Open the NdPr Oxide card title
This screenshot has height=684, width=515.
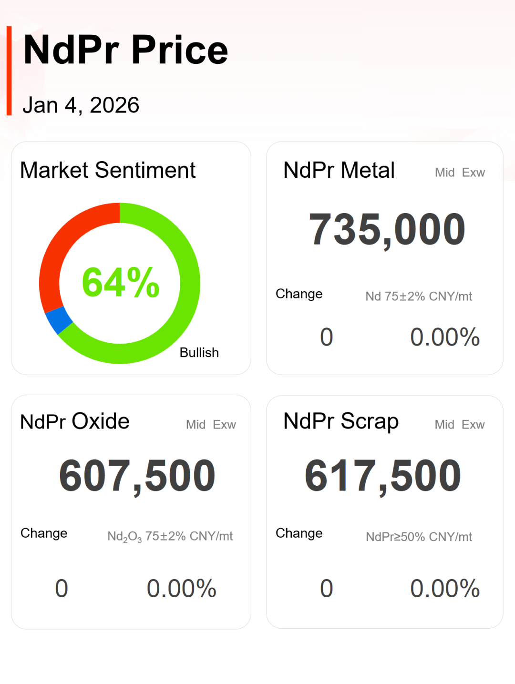click(x=75, y=421)
